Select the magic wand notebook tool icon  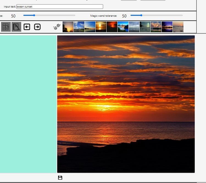pyautogui.click(x=16, y=27)
